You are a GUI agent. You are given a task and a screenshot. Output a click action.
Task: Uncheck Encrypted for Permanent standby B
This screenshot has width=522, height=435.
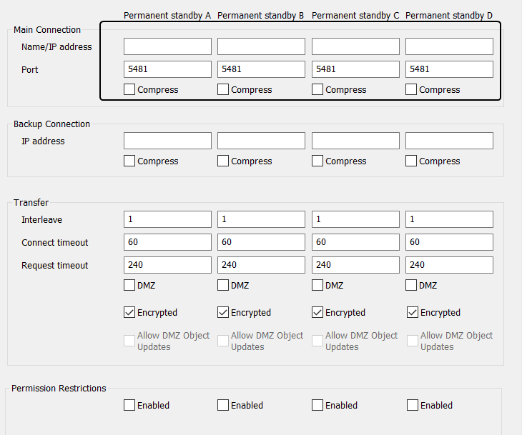(223, 313)
